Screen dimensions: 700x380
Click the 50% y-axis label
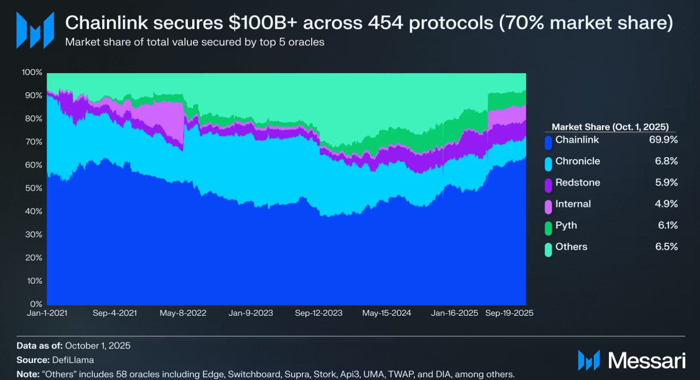pos(33,188)
